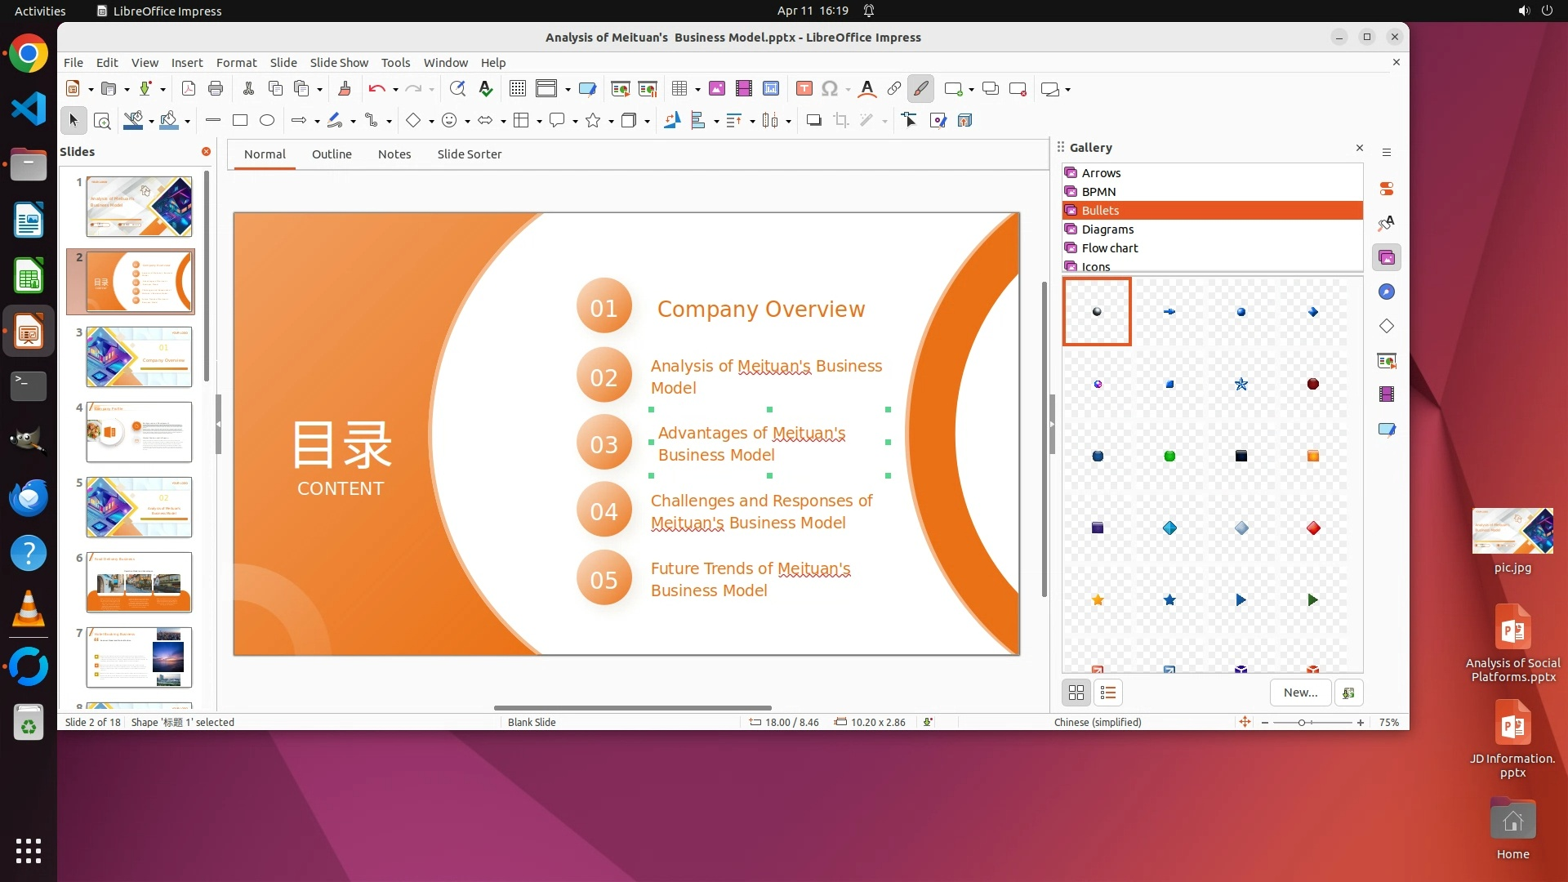Switch Gallery to detailed list view
1568x882 pixels.
coord(1108,693)
